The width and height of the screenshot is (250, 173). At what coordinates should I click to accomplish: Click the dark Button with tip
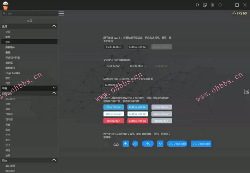coord(138,47)
